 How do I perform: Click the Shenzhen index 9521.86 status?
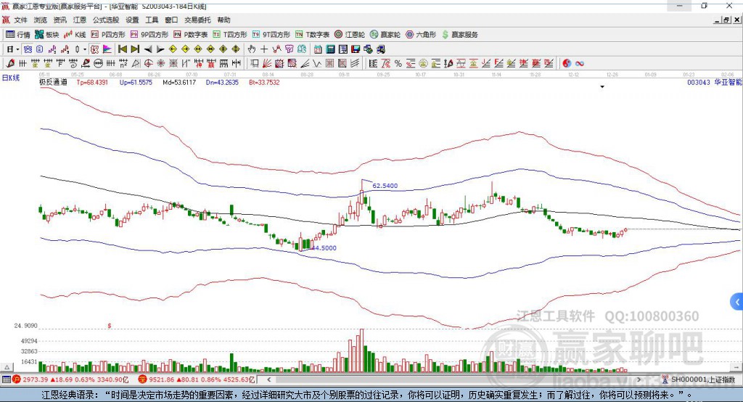[196, 380]
